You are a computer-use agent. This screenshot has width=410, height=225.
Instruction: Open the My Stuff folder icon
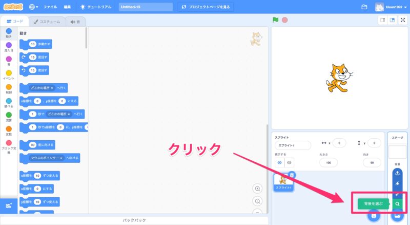pos(364,7)
